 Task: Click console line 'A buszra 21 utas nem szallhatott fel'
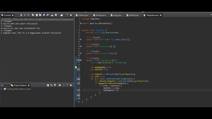coord(20,28)
